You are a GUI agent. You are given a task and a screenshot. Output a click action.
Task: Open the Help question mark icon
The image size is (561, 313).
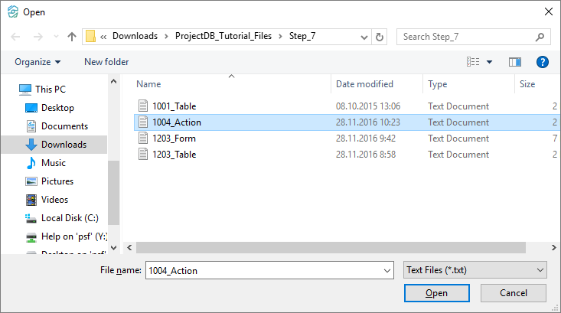pyautogui.click(x=543, y=62)
